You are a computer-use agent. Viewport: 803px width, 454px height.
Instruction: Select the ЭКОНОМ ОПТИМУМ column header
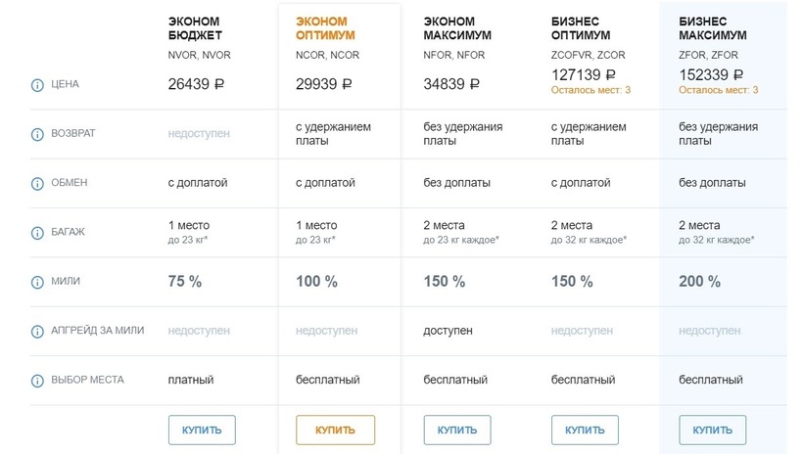pyautogui.click(x=321, y=28)
